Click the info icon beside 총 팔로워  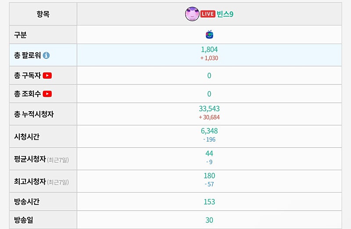tap(46, 55)
